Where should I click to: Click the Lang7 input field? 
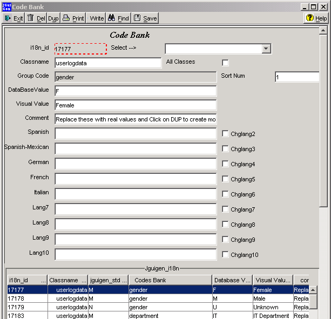(x=136, y=209)
